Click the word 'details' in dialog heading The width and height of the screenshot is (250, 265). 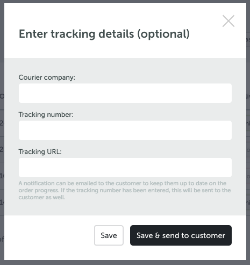116,34
